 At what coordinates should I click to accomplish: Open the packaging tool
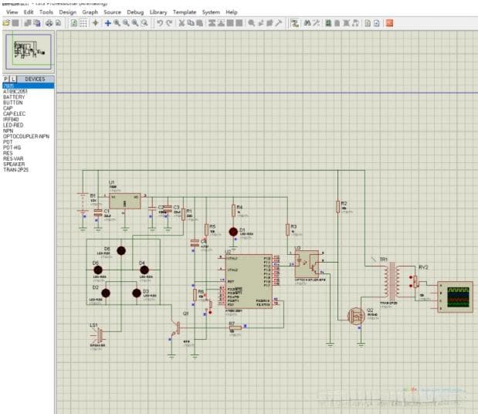click(x=270, y=23)
